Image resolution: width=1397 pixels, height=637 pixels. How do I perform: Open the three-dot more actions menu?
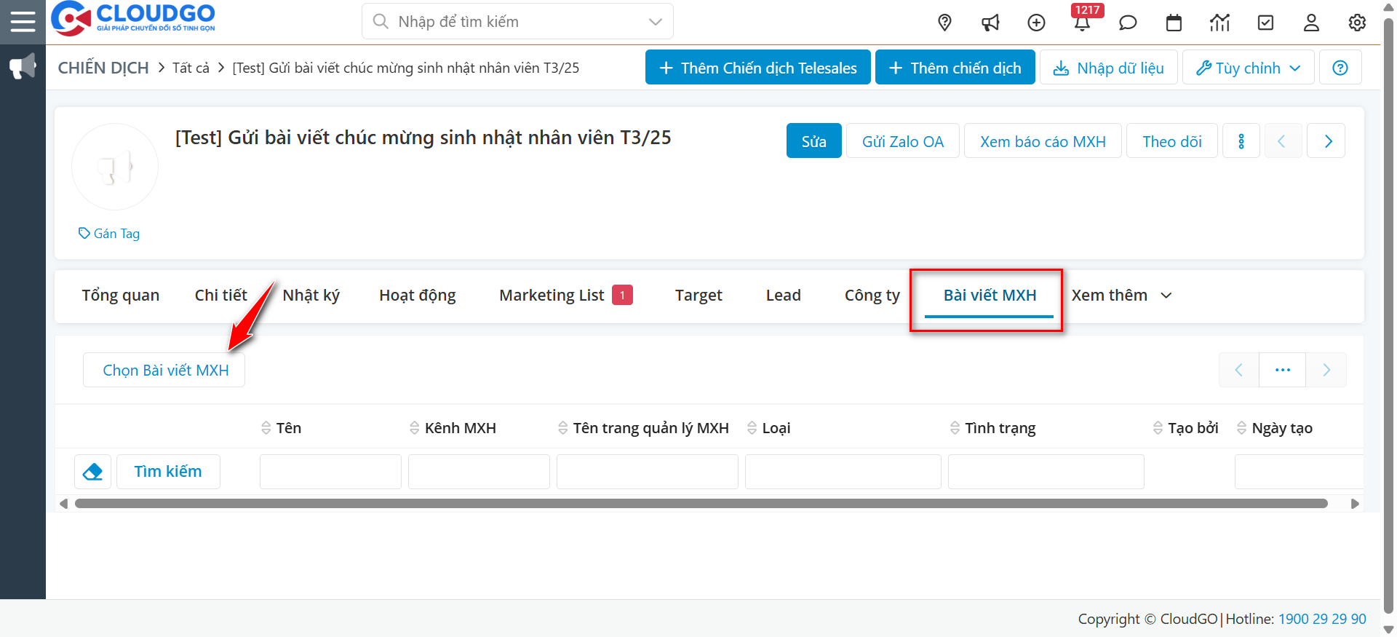pyautogui.click(x=1241, y=141)
